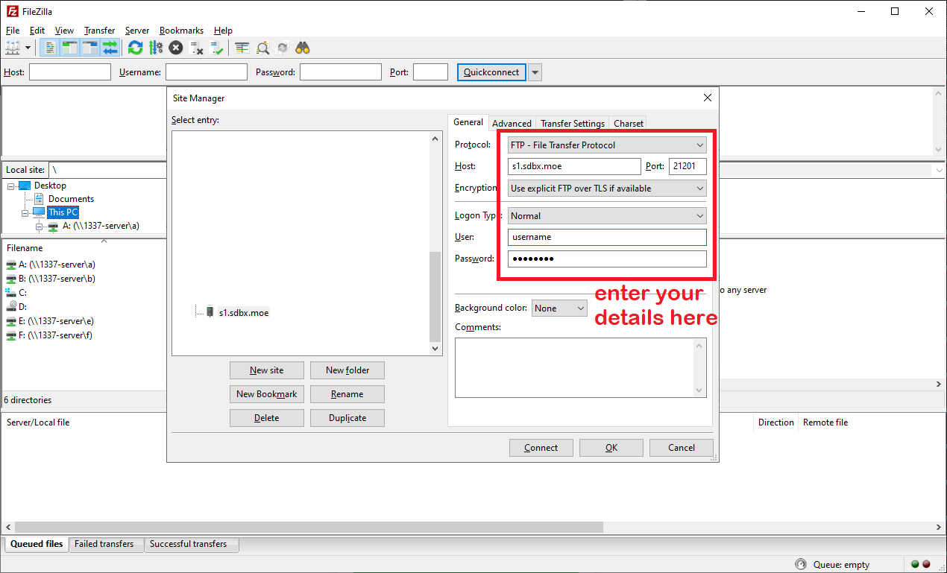Open the Background color dropdown
This screenshot has width=947, height=573.
coord(559,308)
